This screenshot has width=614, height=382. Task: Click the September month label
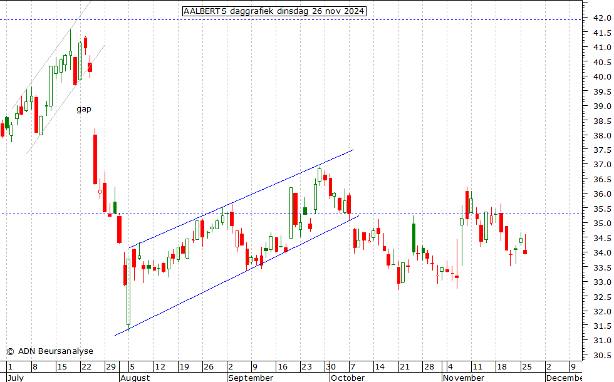(251, 378)
